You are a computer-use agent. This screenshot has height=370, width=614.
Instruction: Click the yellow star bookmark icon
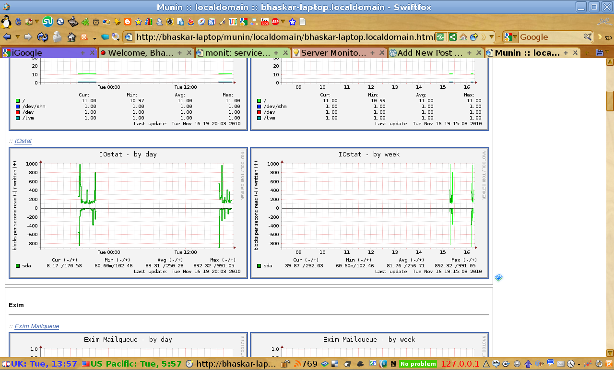click(x=138, y=22)
